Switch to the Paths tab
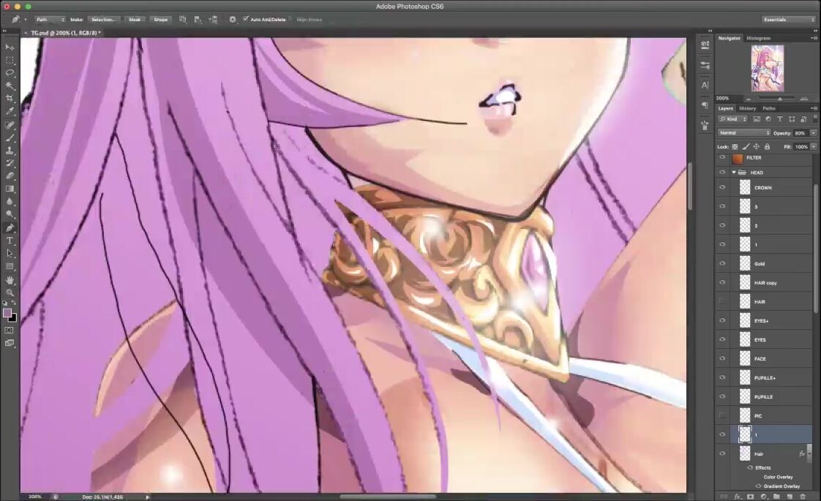This screenshot has height=501, width=821. point(769,108)
